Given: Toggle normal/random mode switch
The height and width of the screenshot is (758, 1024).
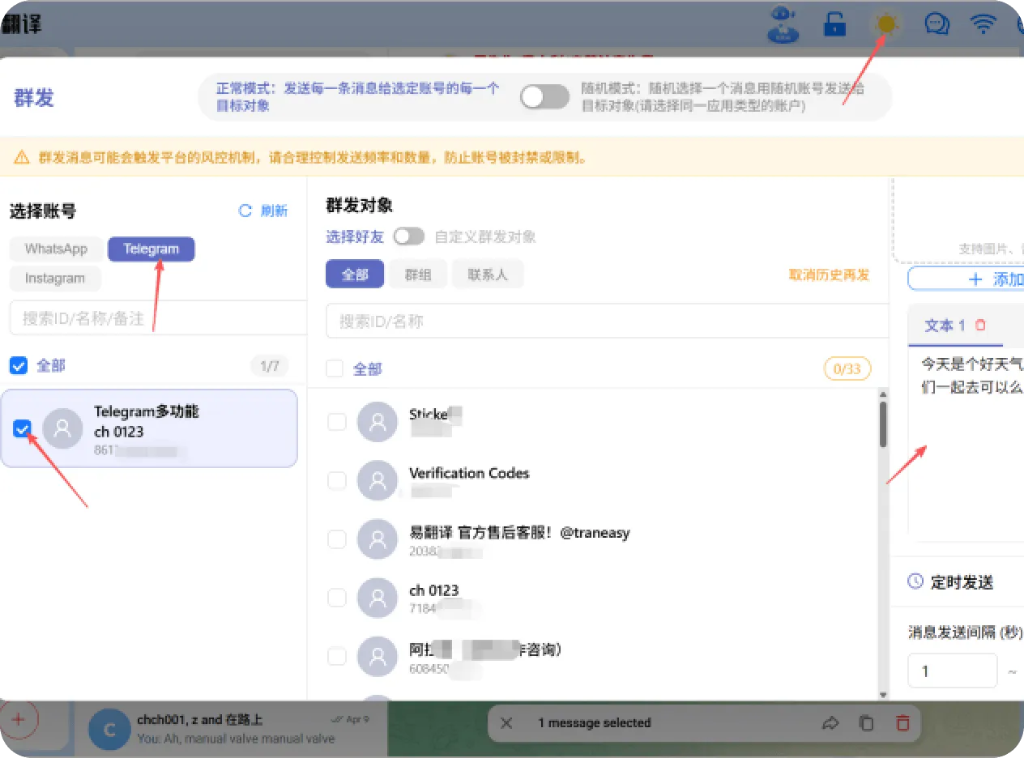Looking at the screenshot, I should [x=544, y=97].
